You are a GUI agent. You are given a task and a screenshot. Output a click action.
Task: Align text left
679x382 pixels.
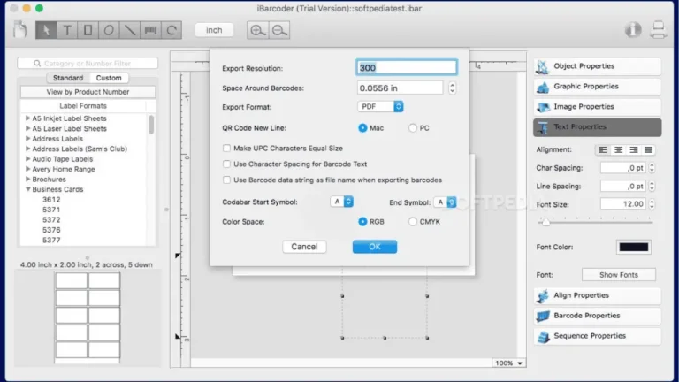pos(603,149)
